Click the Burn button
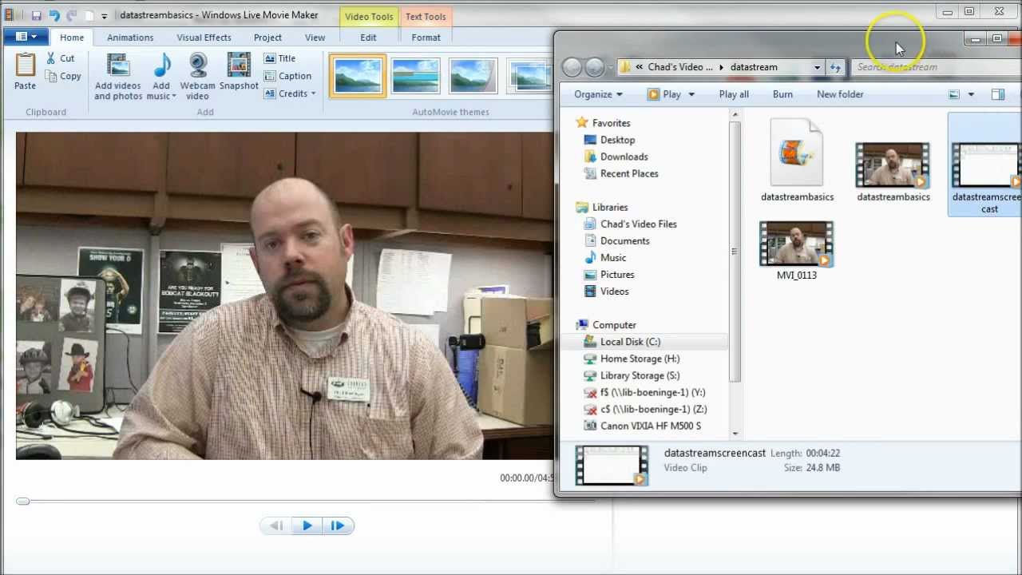Image resolution: width=1022 pixels, height=575 pixels. click(782, 94)
